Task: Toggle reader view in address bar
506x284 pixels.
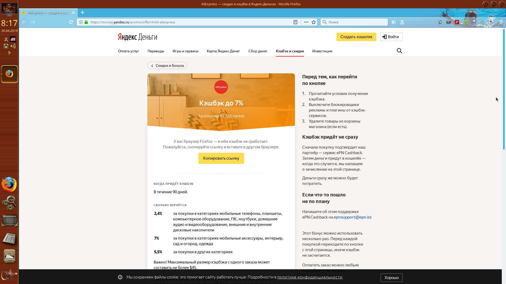Action: (295, 22)
